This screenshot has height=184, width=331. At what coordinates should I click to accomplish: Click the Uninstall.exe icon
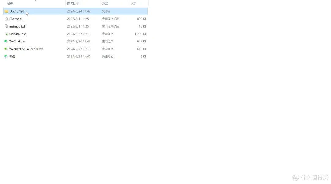6,34
